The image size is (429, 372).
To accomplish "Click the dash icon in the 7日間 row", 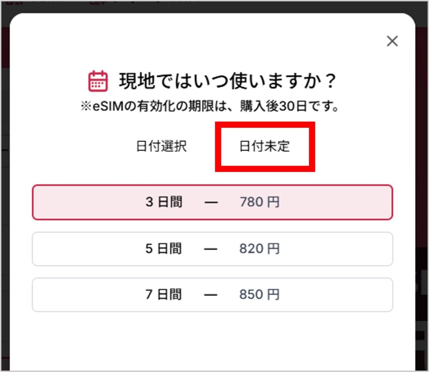I will click(x=212, y=295).
